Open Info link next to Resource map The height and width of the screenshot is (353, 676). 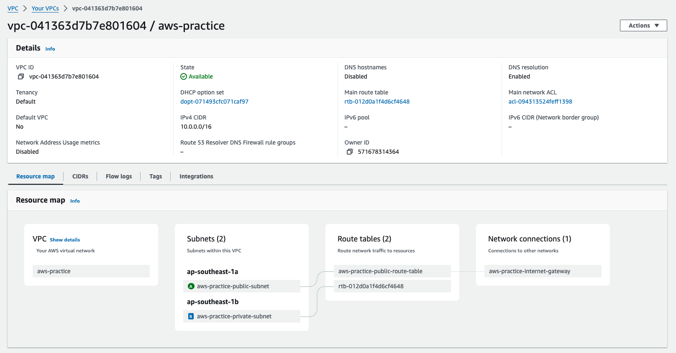75,201
